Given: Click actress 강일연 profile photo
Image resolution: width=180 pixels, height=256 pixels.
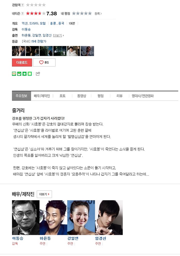Looking at the screenshot, I should pyautogui.click(x=81, y=218).
